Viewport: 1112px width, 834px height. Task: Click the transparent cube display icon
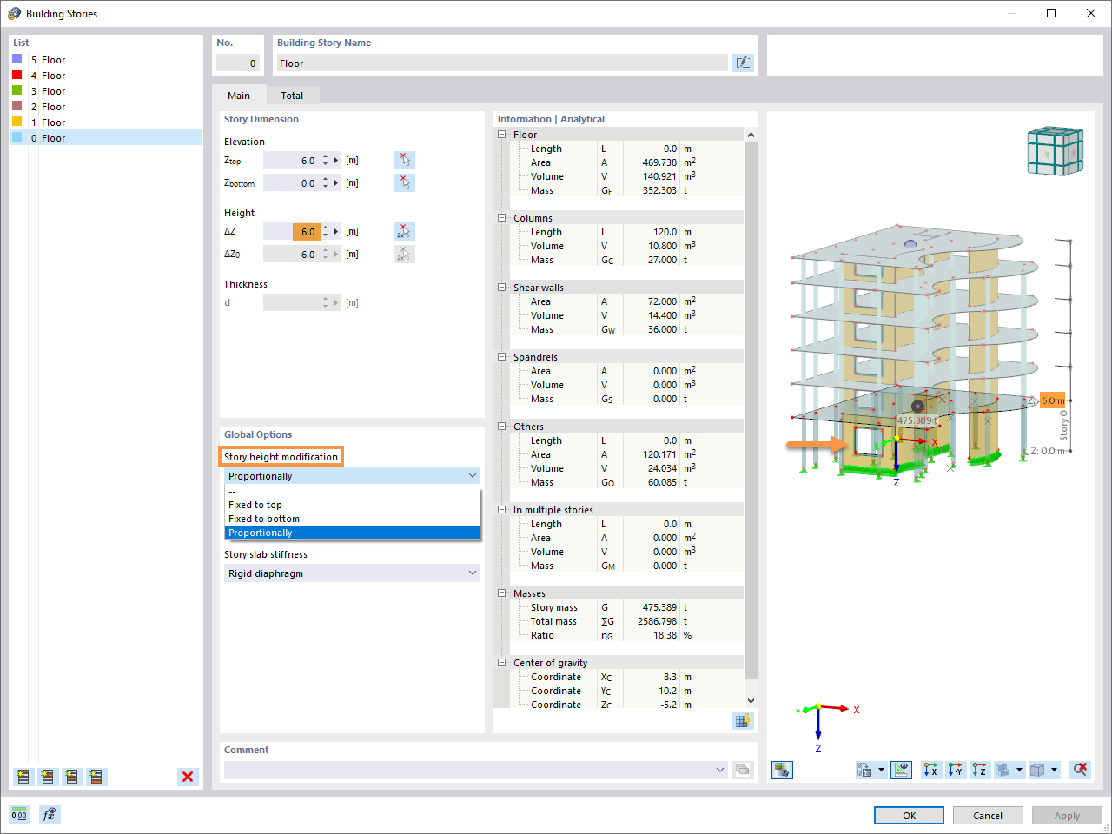click(x=1037, y=769)
